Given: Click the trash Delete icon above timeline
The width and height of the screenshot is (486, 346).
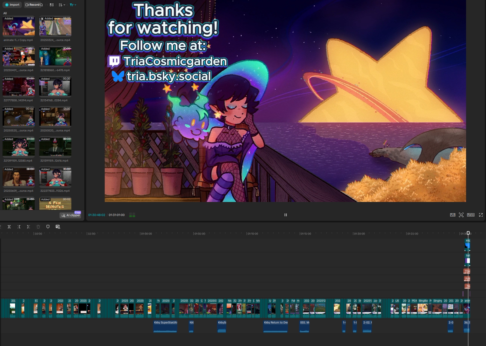Looking at the screenshot, I should [38, 227].
